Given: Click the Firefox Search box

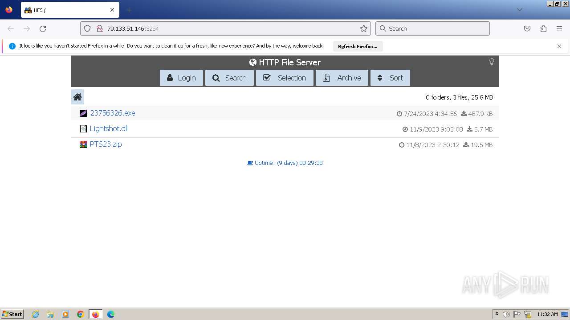Looking at the screenshot, I should pyautogui.click(x=432, y=28).
